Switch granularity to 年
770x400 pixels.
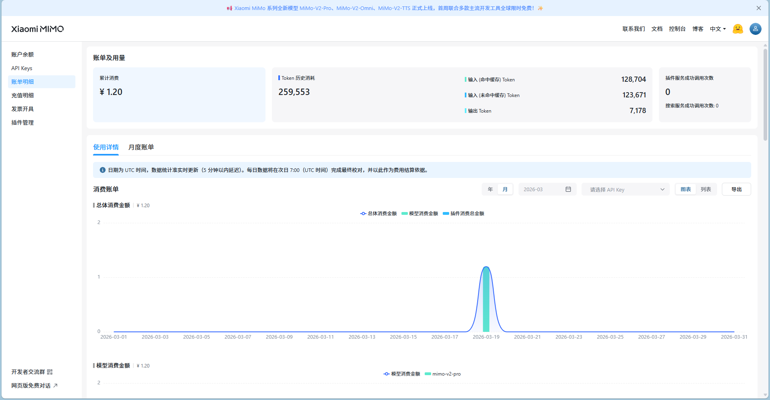coord(490,190)
